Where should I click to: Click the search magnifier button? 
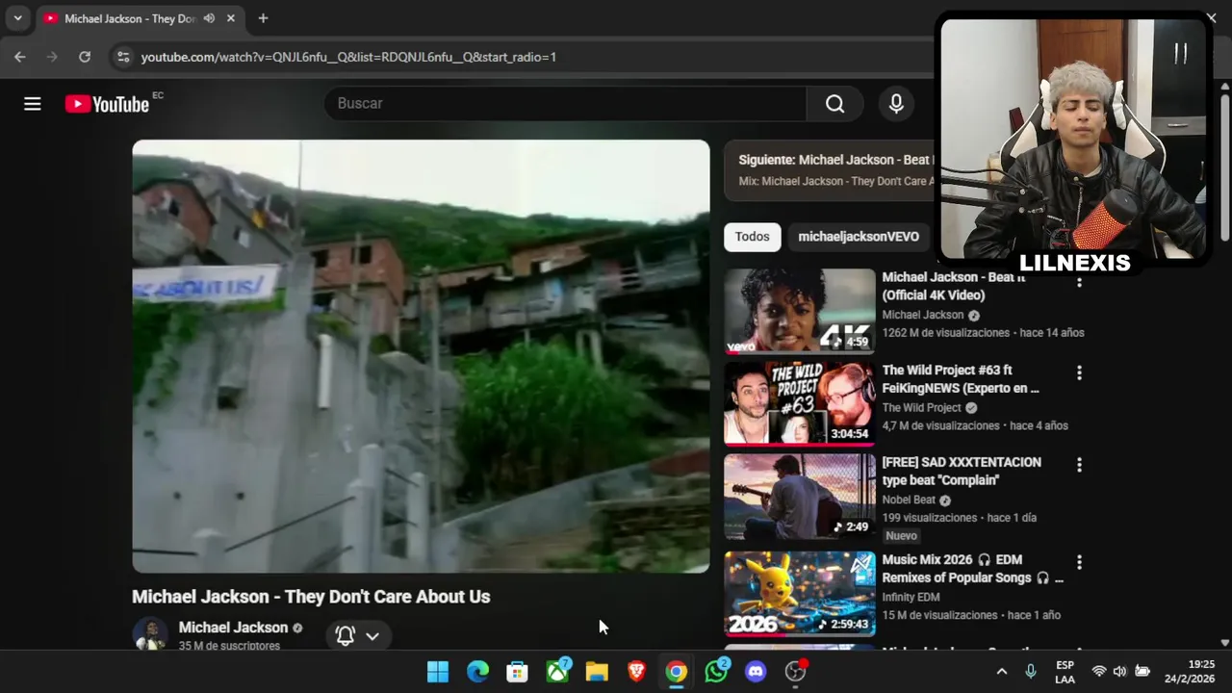tap(834, 104)
